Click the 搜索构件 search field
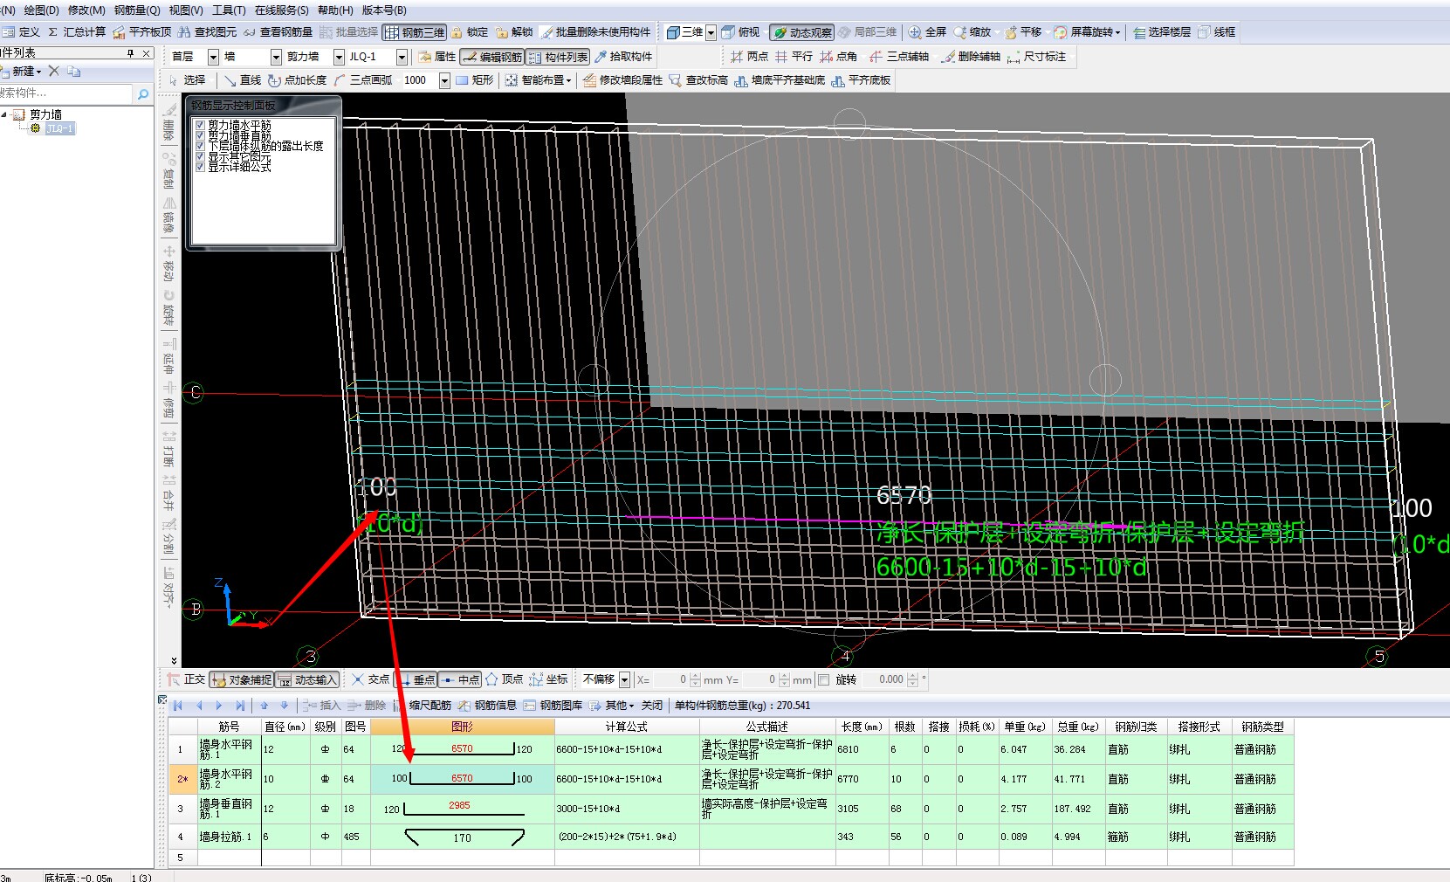 tap(66, 93)
